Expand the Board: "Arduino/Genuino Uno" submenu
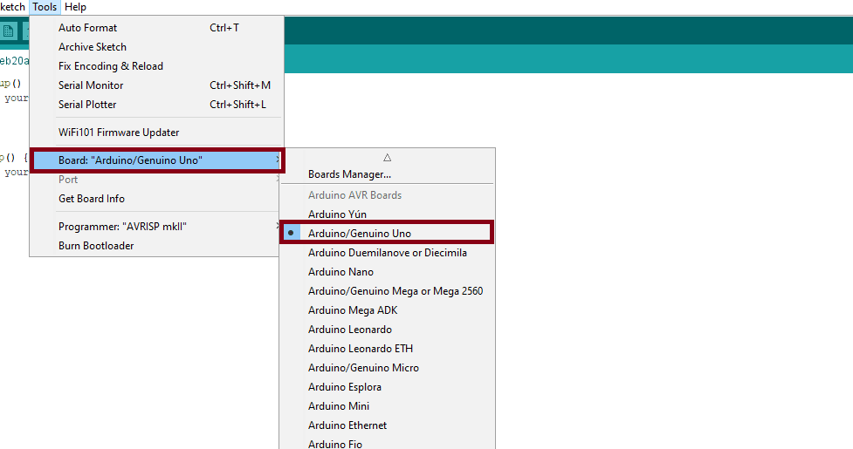 coord(156,160)
